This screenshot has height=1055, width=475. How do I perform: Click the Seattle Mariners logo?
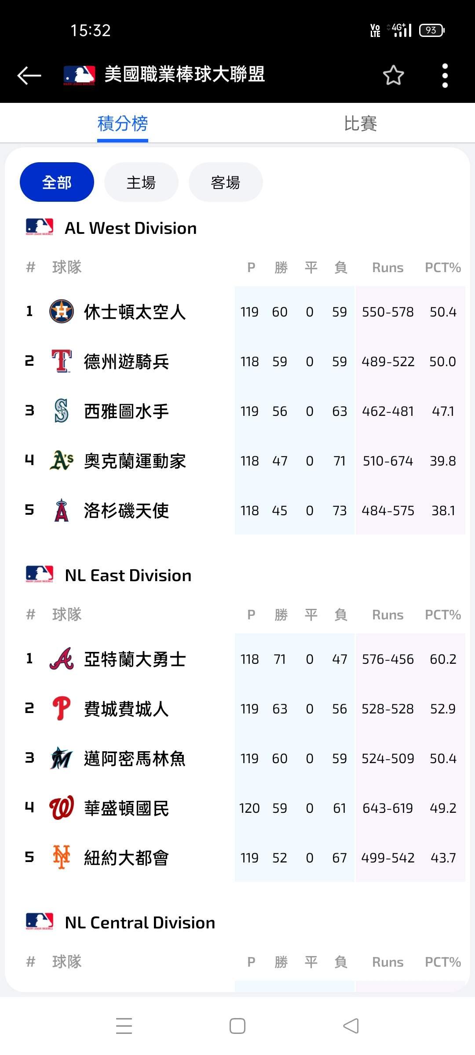(62, 411)
